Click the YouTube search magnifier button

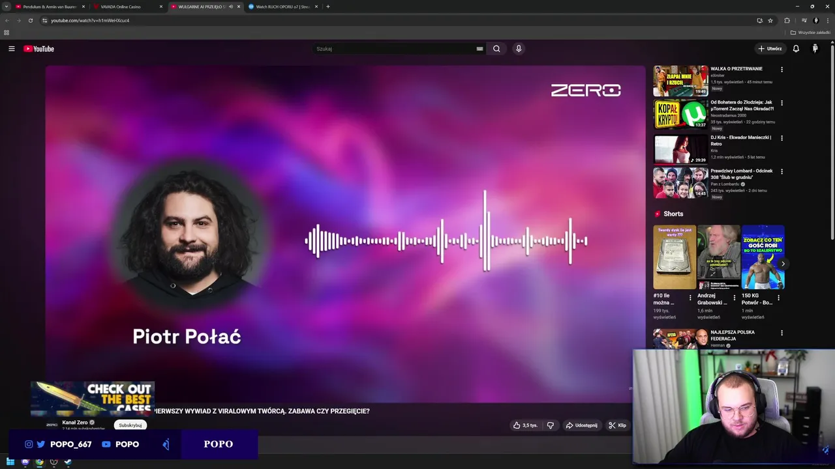496,49
